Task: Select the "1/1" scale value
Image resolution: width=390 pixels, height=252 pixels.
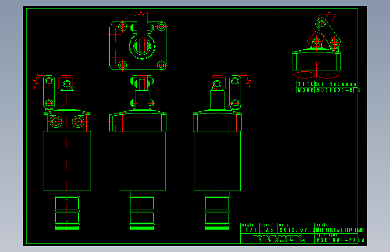Action: coord(251,230)
